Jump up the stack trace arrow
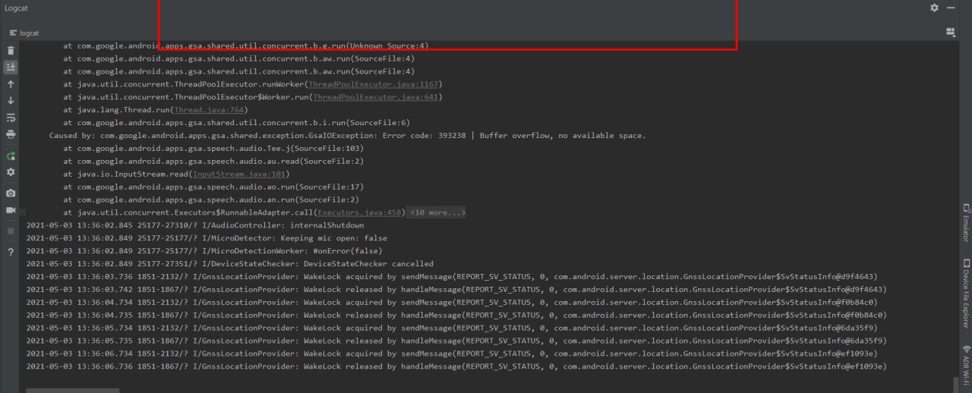The width and height of the screenshot is (972, 393). 11,84
